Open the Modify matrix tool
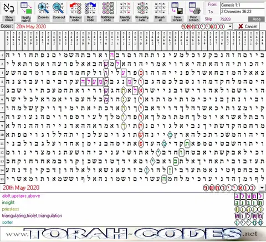The image size is (266, 242). 26,9
